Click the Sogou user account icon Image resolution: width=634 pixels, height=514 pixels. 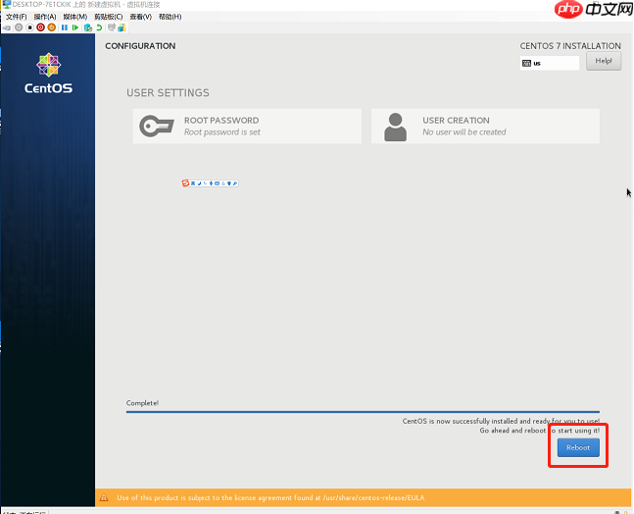(223, 183)
